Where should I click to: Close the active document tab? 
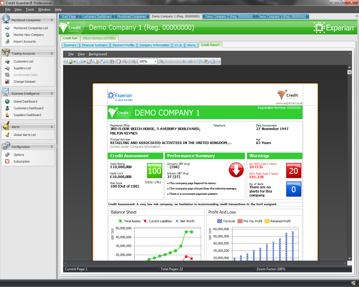(357, 16)
